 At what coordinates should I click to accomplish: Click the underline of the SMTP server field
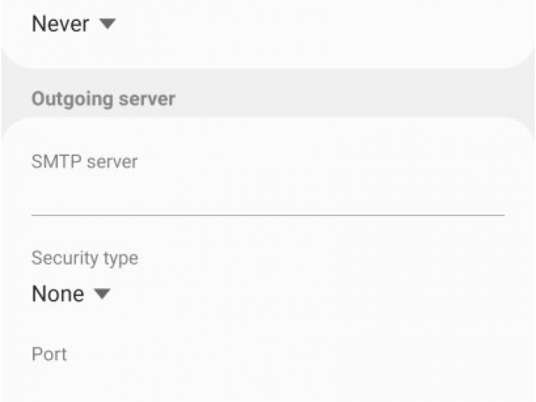click(268, 215)
